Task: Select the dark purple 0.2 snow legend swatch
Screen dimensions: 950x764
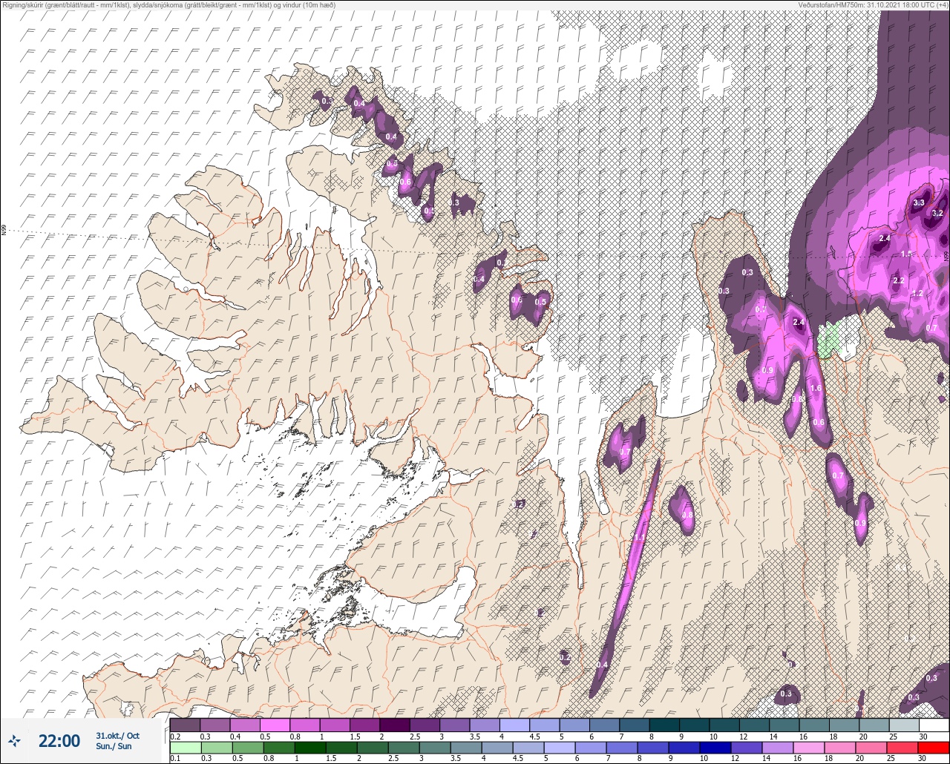Action: (x=185, y=725)
